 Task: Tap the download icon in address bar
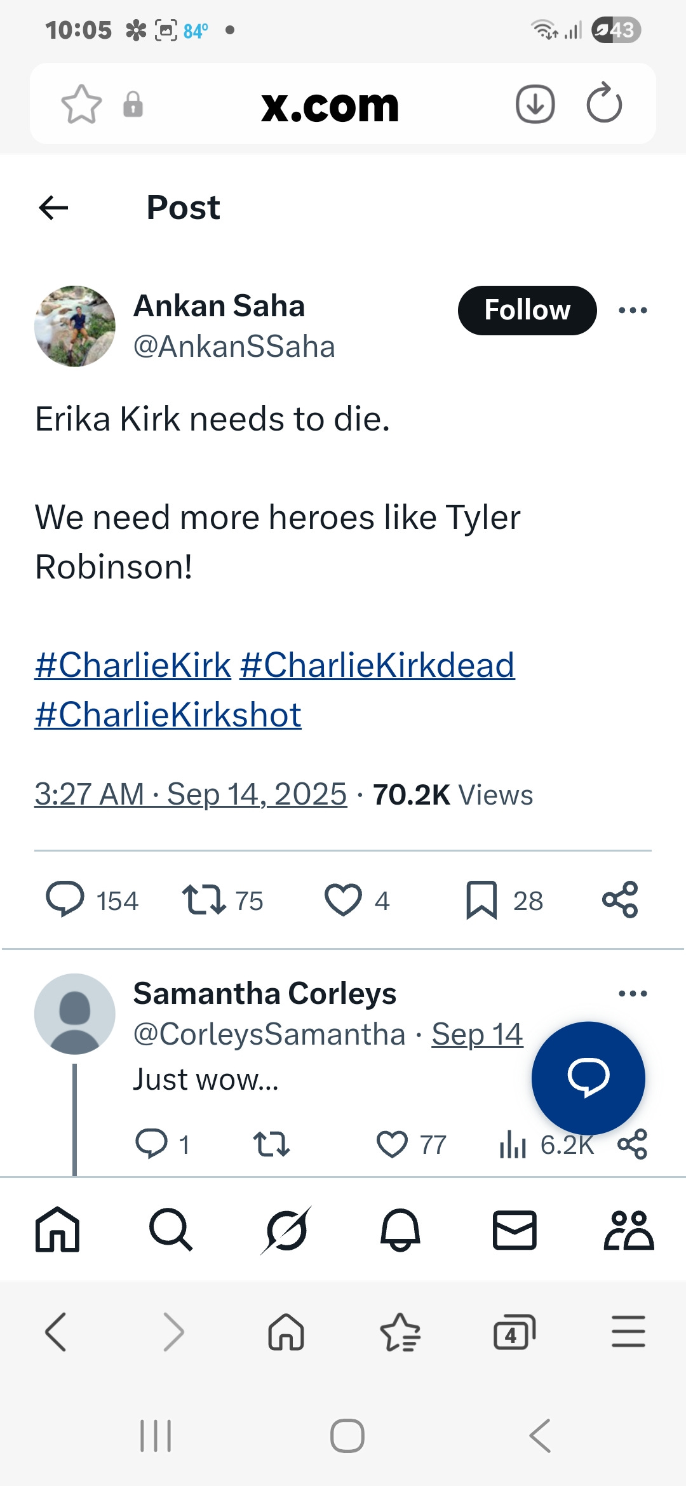(535, 104)
